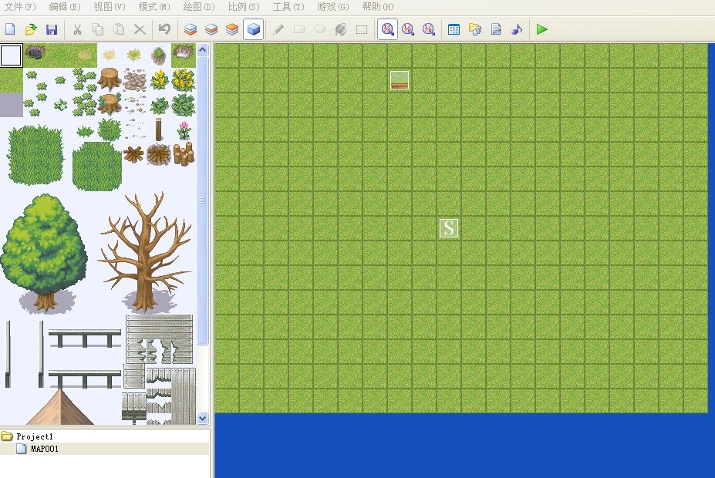Click the Cut scissors icon

(77, 29)
